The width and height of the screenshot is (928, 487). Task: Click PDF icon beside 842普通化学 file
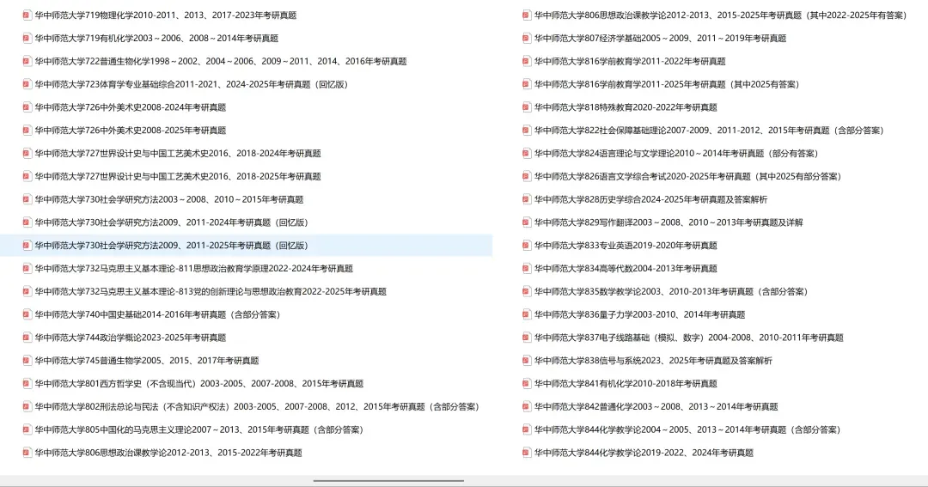click(x=526, y=407)
